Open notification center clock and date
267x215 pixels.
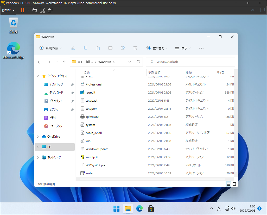tap(247, 208)
